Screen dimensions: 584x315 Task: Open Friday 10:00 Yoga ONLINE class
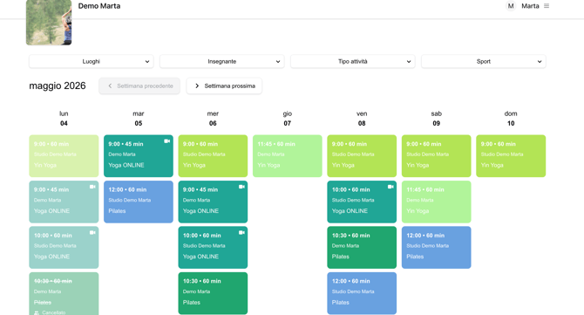362,202
